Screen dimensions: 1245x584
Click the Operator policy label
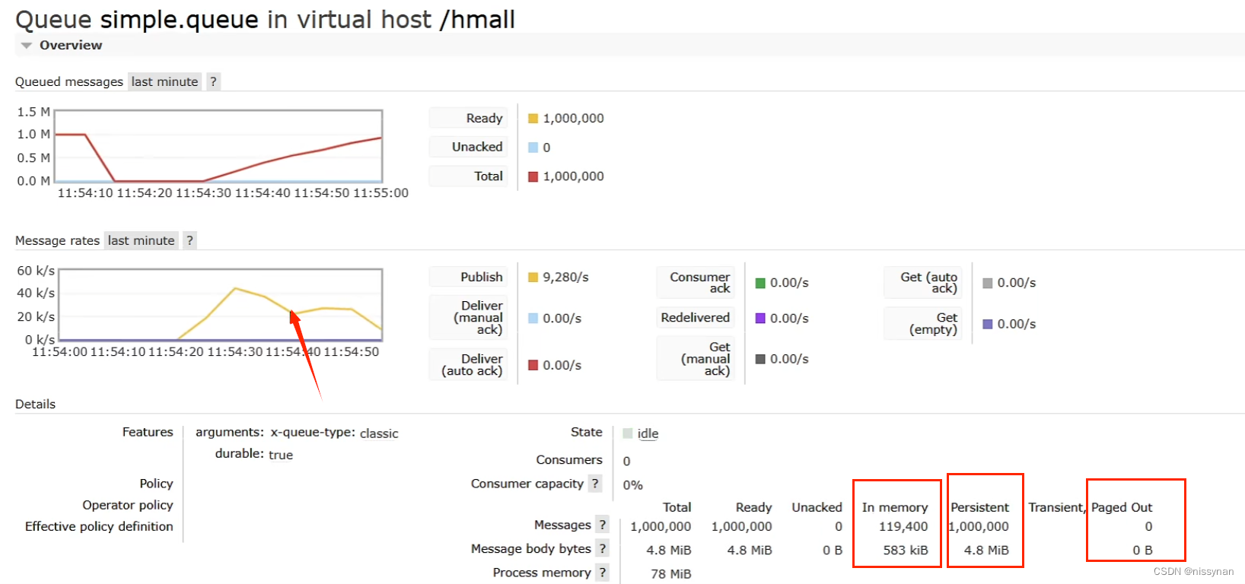[128, 505]
